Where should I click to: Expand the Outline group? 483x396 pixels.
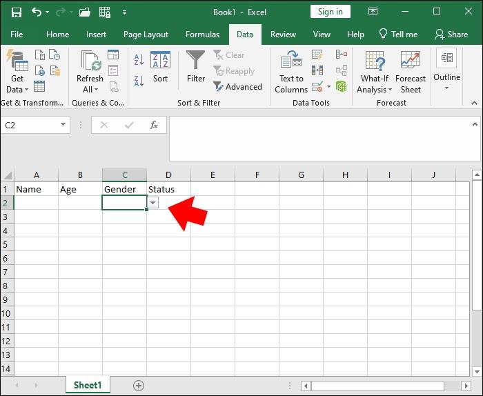[446, 70]
